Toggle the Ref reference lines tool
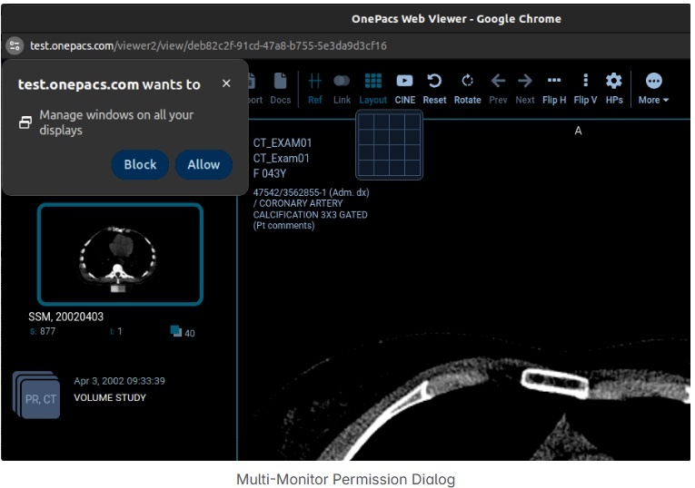Screen dimensions: 695x488 coord(314,89)
